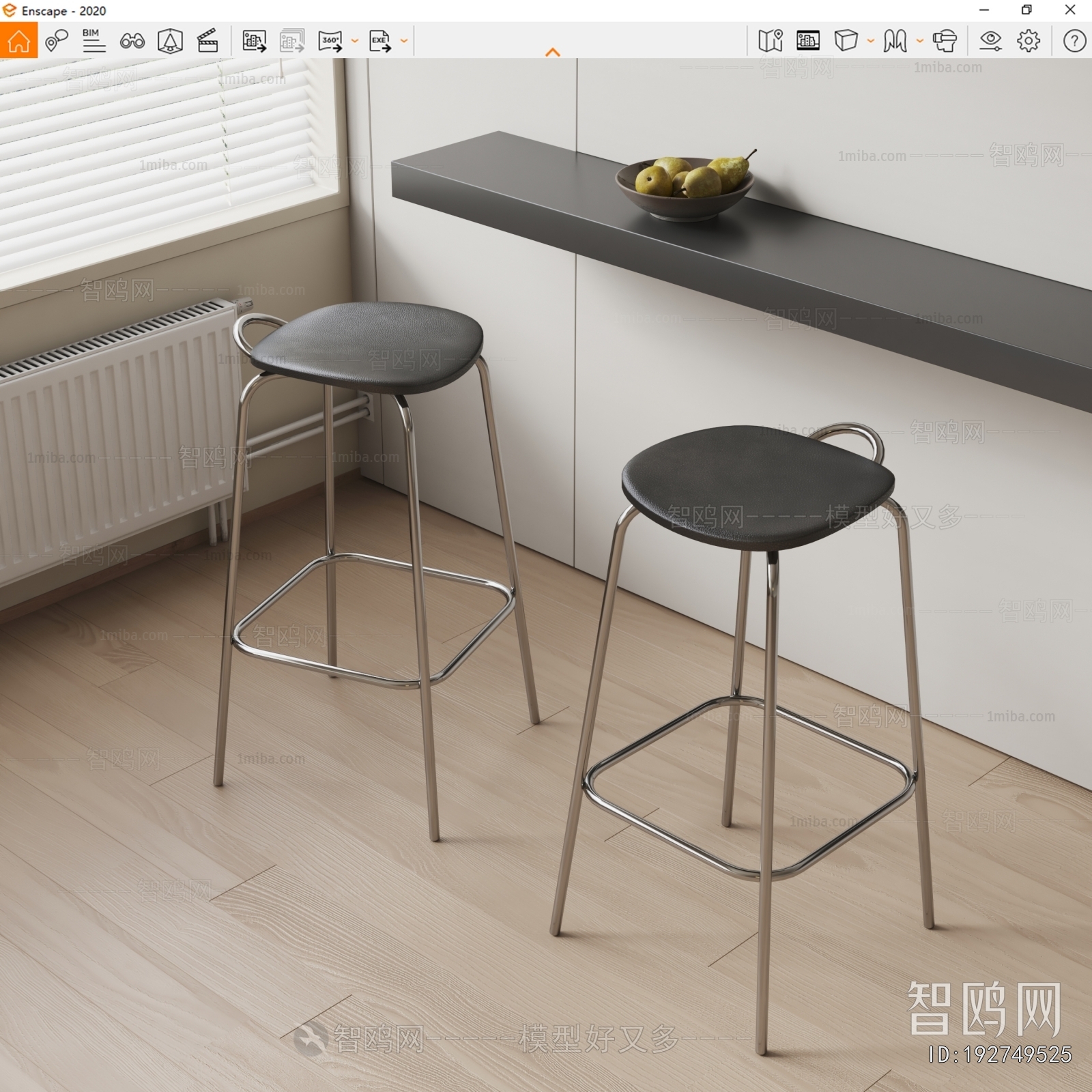Open the asset library icon
This screenshot has width=1092, height=1092.
pyautogui.click(x=808, y=41)
